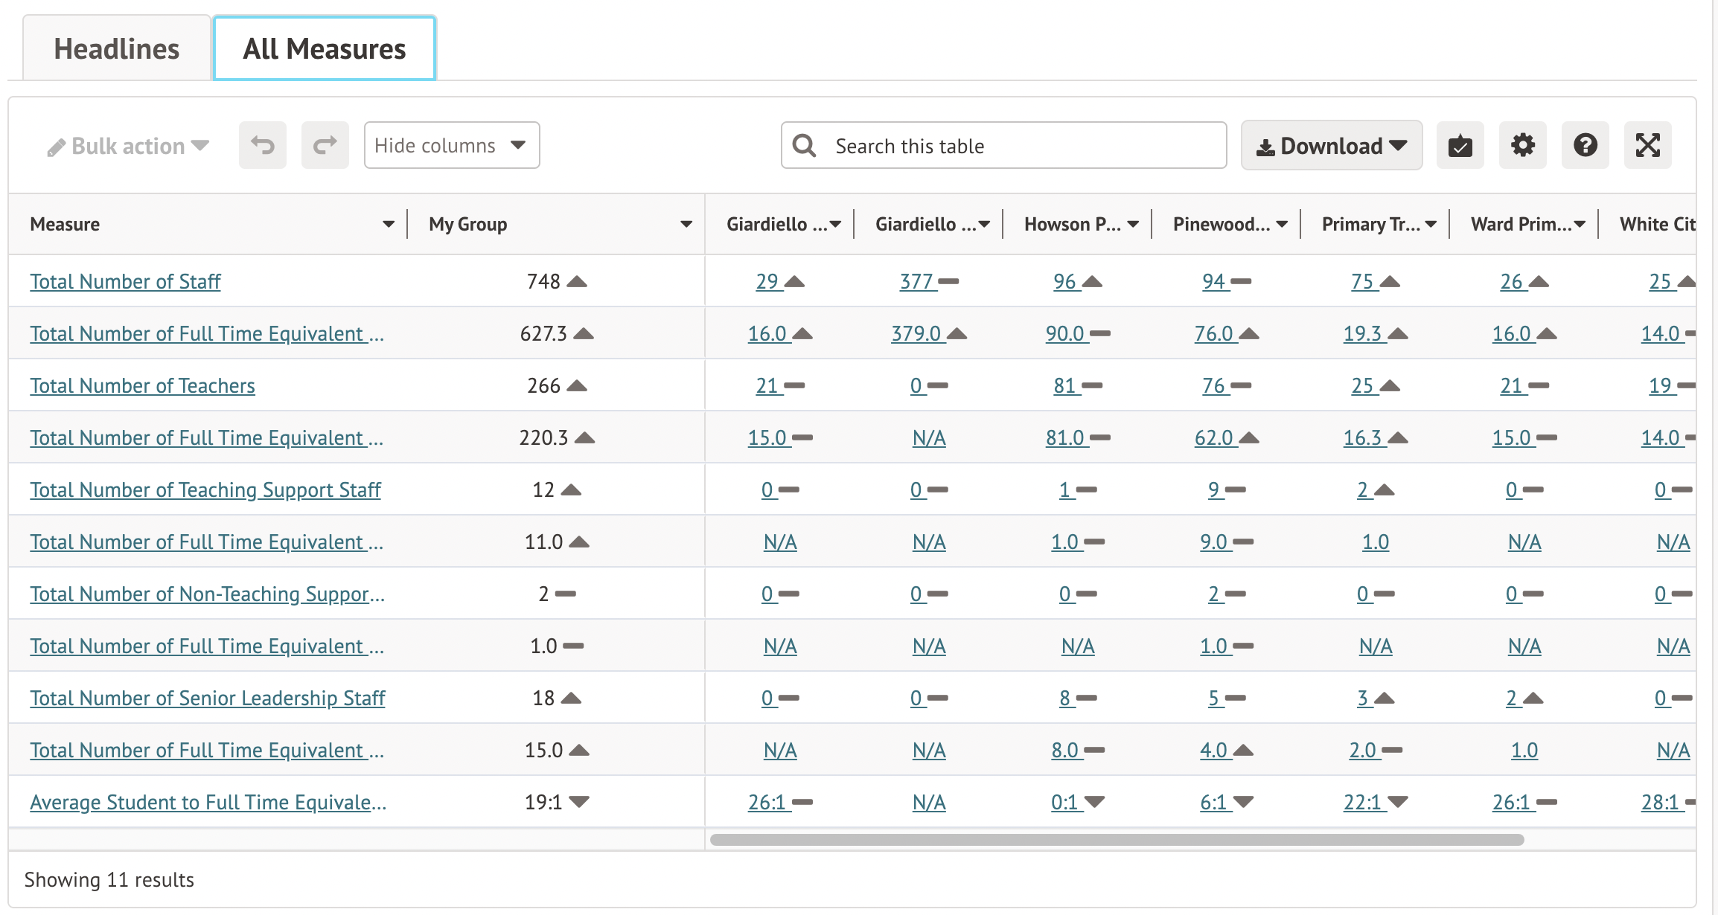Open the My Group column dropdown

pyautogui.click(x=685, y=223)
